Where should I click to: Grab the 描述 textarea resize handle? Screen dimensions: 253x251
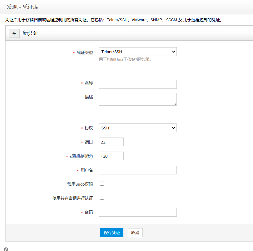(x=175, y=104)
